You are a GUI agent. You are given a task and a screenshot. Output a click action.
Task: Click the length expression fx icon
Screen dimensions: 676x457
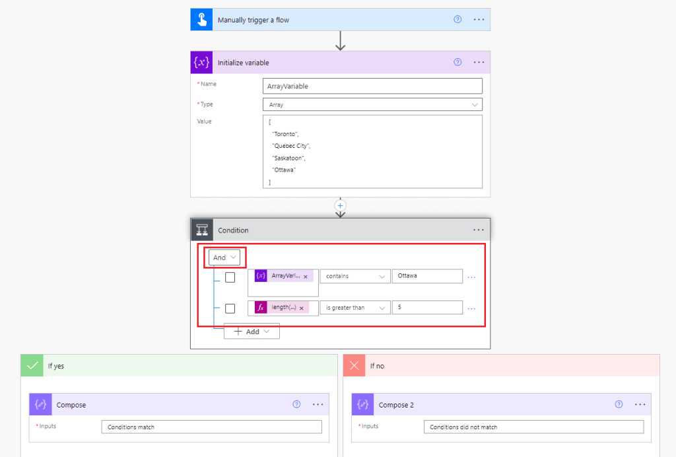point(260,307)
